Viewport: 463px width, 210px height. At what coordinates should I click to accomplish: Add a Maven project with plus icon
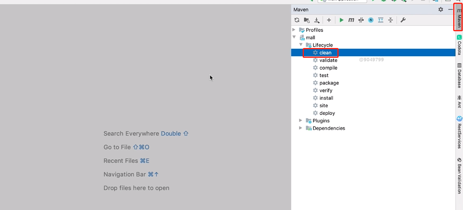point(329,20)
